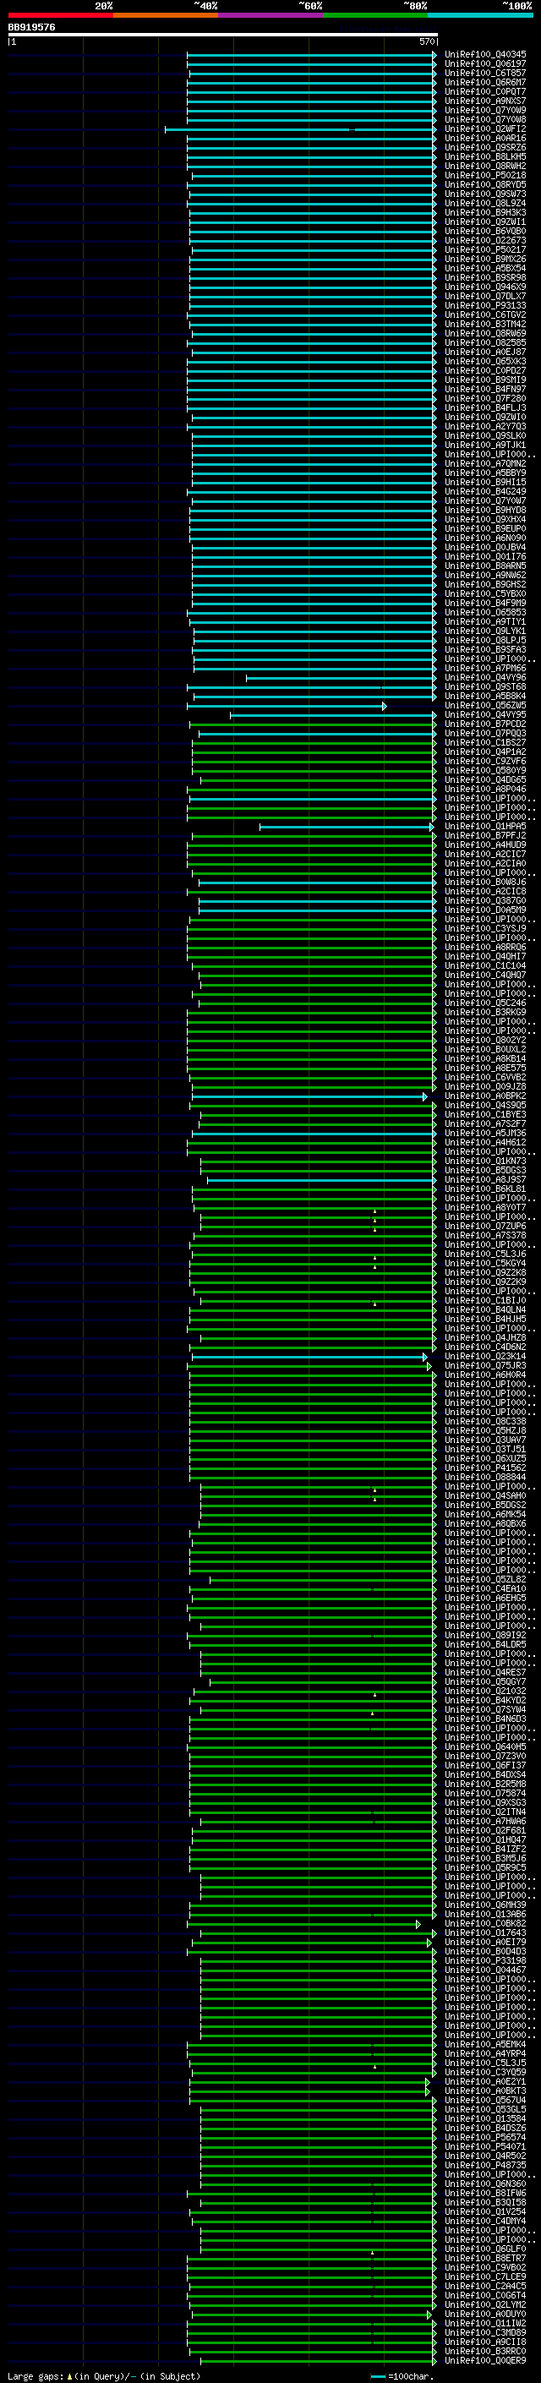
Task: Click the green ~80% identity legend bar
Action: coord(375,16)
